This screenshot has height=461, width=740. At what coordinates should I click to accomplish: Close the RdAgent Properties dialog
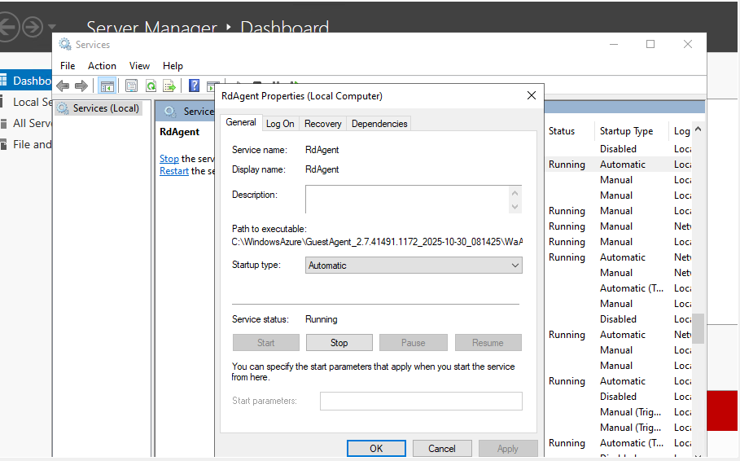pyautogui.click(x=532, y=95)
